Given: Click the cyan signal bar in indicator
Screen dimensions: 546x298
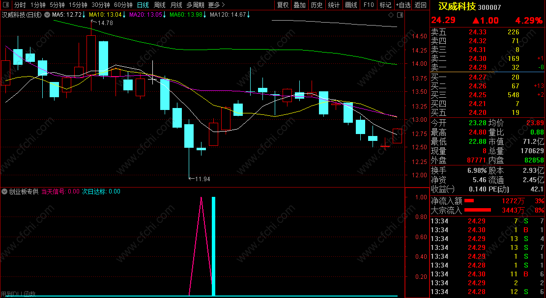Looking at the screenshot, I should [x=213, y=246].
